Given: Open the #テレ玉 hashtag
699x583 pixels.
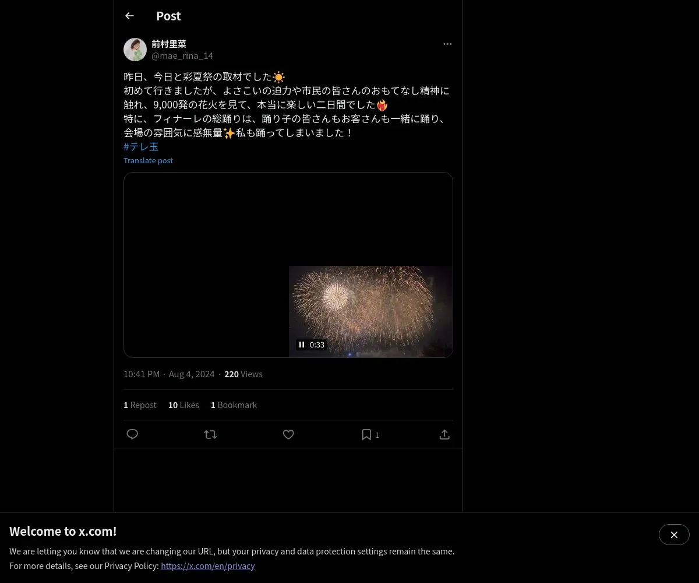Looking at the screenshot, I should [x=141, y=147].
